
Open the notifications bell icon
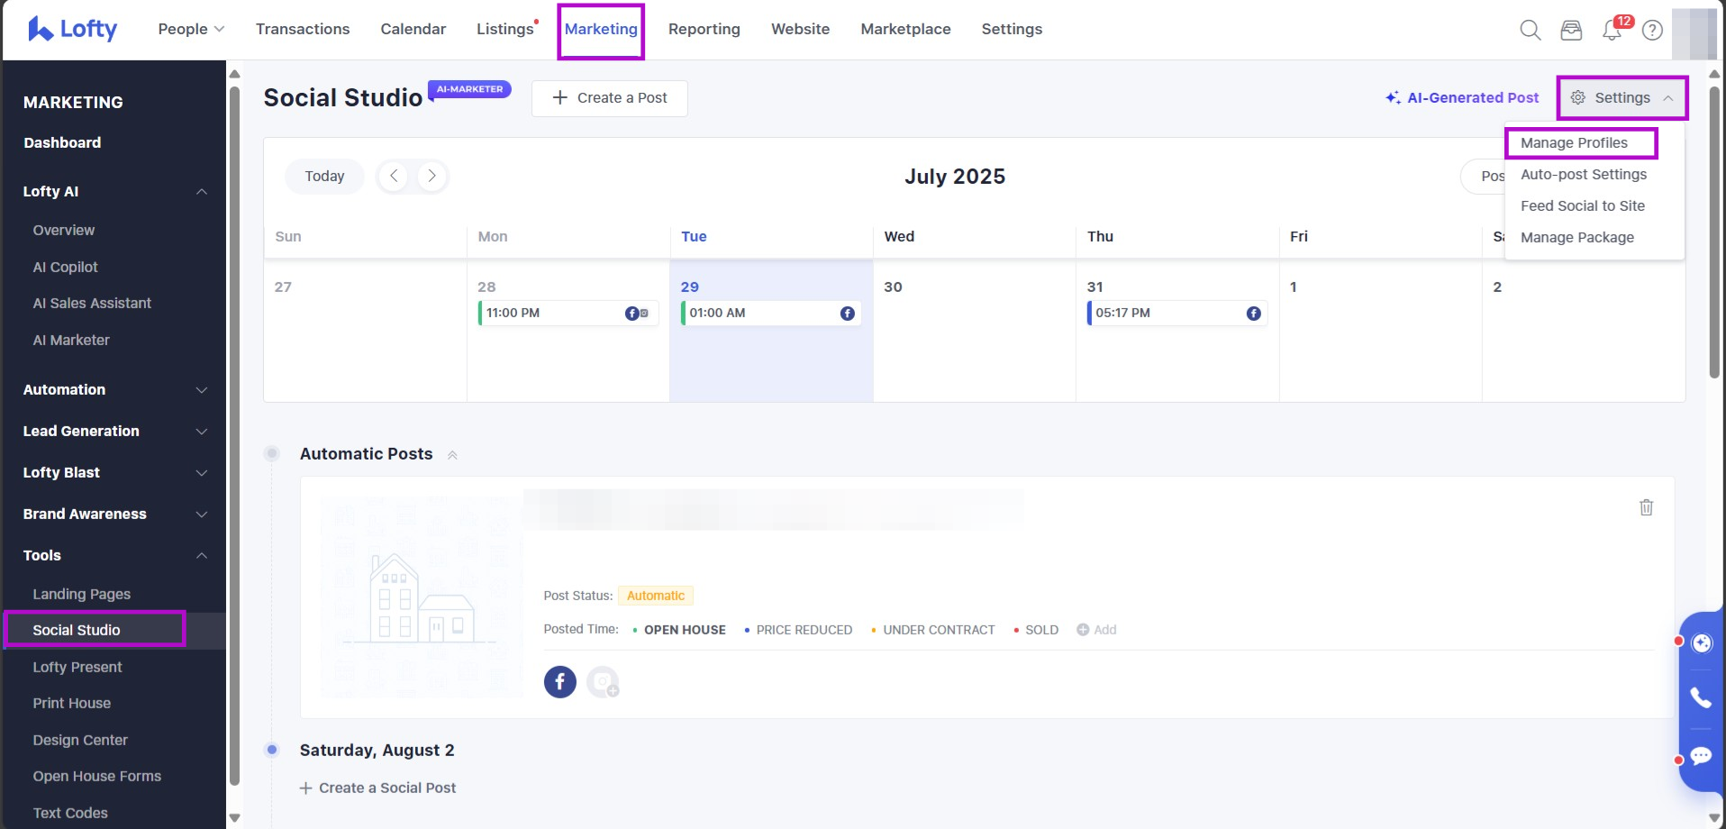(x=1612, y=31)
